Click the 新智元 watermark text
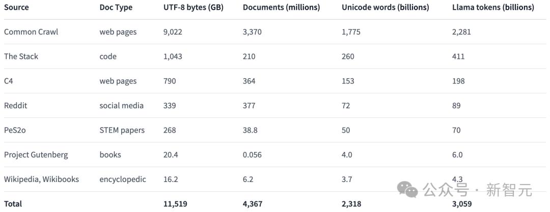The image size is (550, 212). pyautogui.click(x=509, y=191)
